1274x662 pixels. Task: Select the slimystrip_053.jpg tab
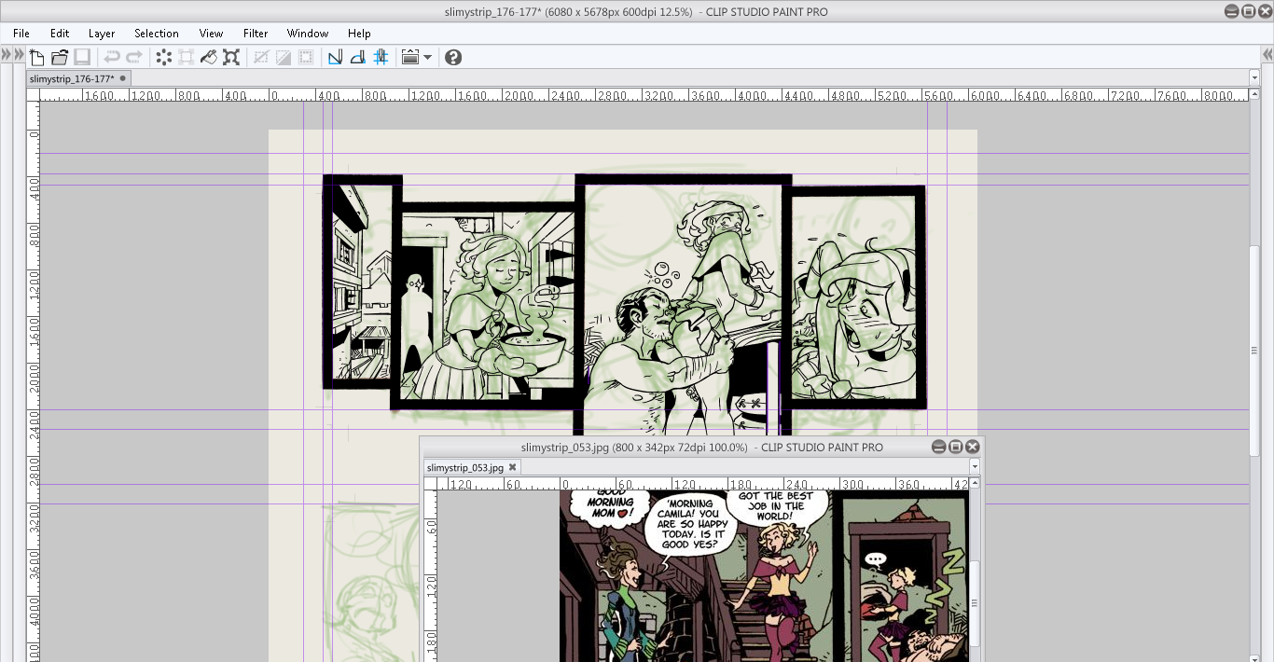point(466,467)
